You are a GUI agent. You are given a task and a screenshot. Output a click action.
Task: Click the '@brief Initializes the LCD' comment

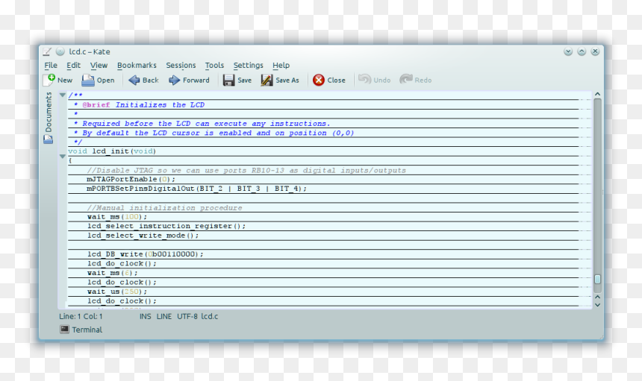(x=143, y=104)
